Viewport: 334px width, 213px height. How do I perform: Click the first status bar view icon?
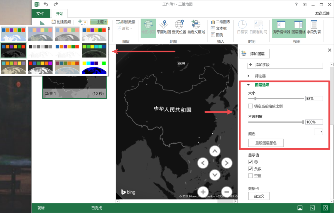pos(300,208)
